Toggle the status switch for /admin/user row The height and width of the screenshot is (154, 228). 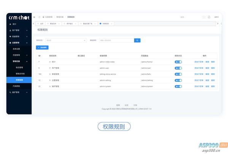click(x=178, y=68)
